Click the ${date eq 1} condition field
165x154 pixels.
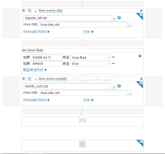[46, 57]
